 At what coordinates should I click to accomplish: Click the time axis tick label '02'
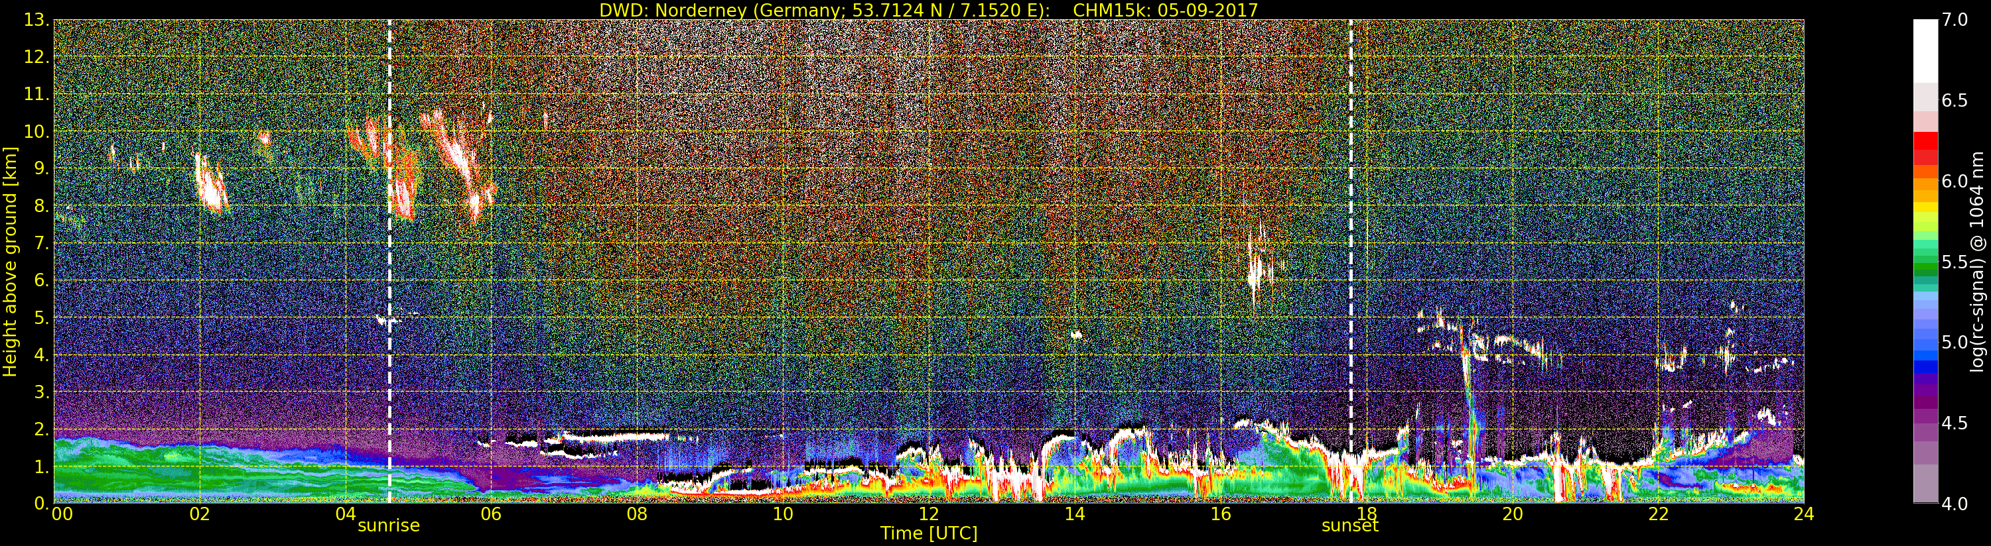pyautogui.click(x=200, y=514)
